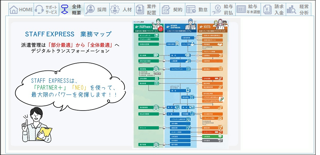This screenshot has width=320, height=155.
Task: Click the gray SMS配信 box
Action: point(212,141)
